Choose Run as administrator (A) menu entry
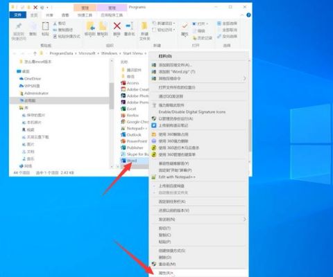The height and width of the screenshot is (277, 333). pos(198,118)
